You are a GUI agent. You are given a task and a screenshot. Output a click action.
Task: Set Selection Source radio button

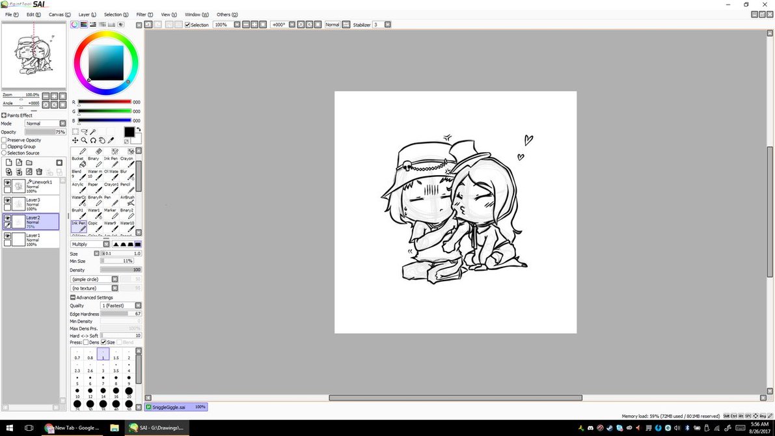pyautogui.click(x=4, y=153)
